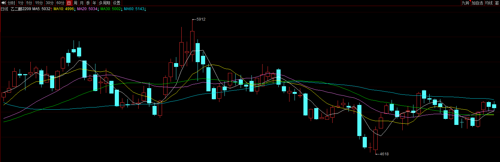Click the purple MA20: 5034 label

pos(87,9)
